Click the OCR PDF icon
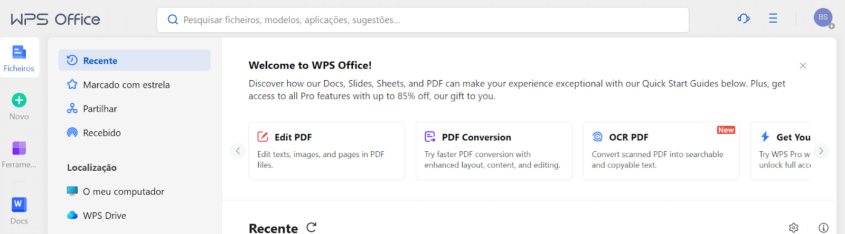Image resolution: width=845 pixels, height=234 pixels. tap(597, 137)
